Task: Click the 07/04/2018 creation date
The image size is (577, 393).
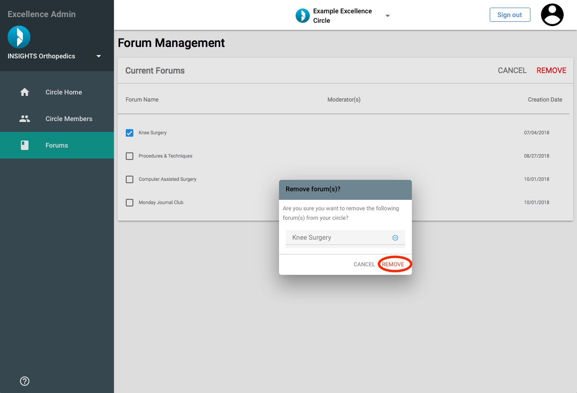Action: [537, 133]
